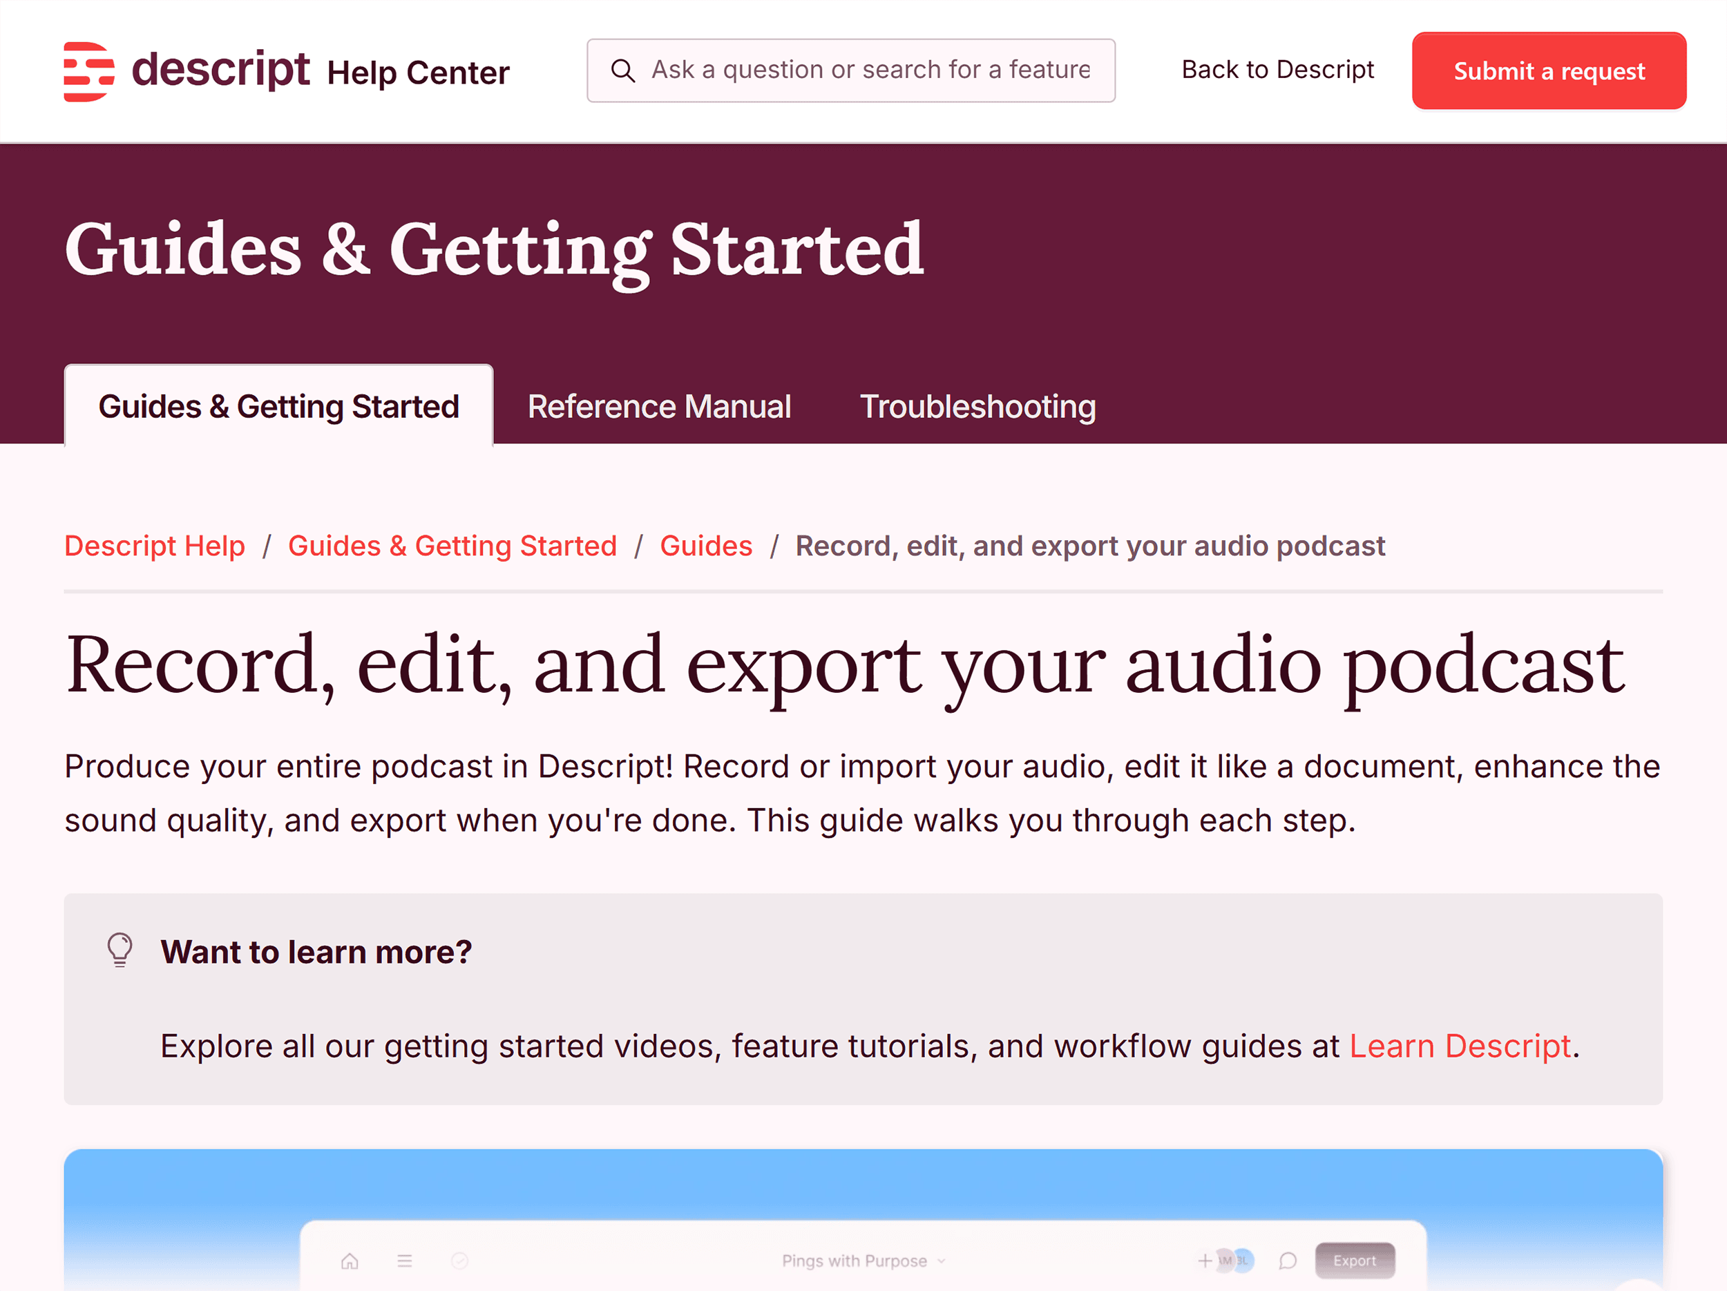Click Export button in video preview
Image resolution: width=1727 pixels, height=1291 pixels.
click(x=1355, y=1261)
